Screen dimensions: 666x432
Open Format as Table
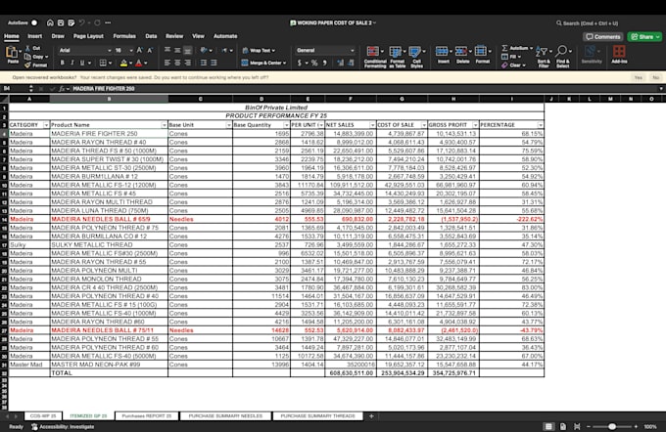tap(397, 57)
